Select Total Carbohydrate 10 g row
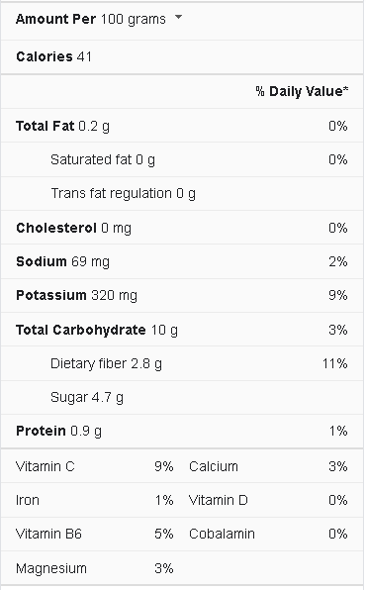The height and width of the screenshot is (590, 366). tap(182, 330)
